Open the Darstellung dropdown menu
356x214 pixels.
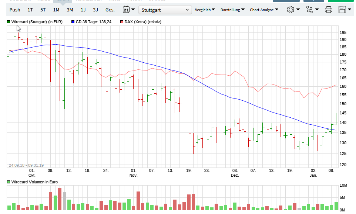(x=232, y=10)
